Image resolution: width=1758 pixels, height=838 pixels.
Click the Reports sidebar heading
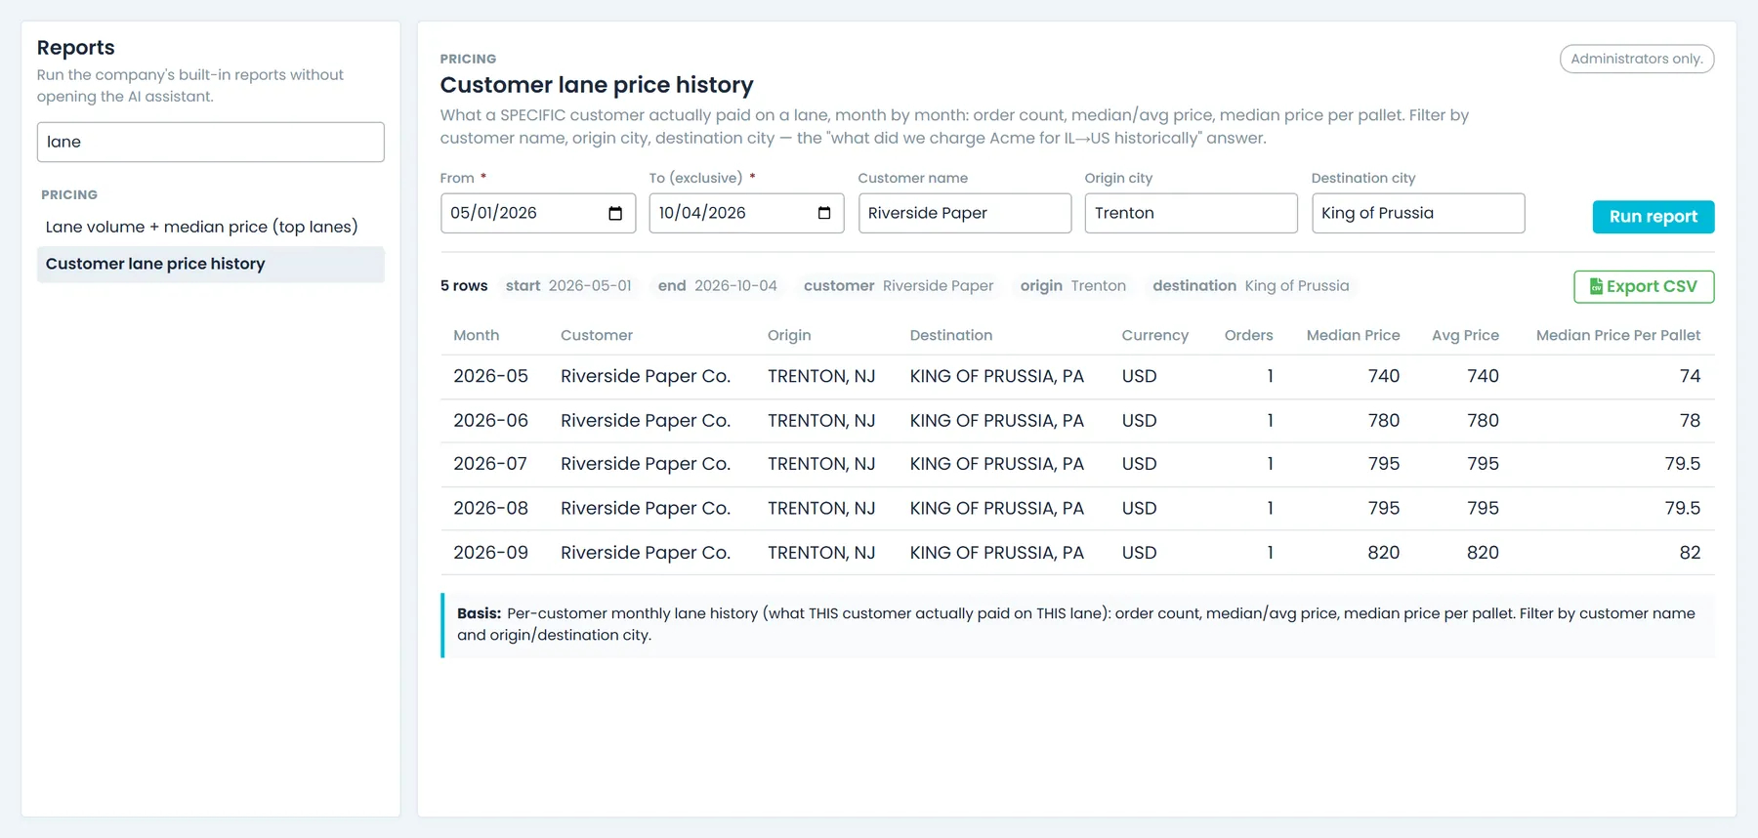pyautogui.click(x=76, y=48)
